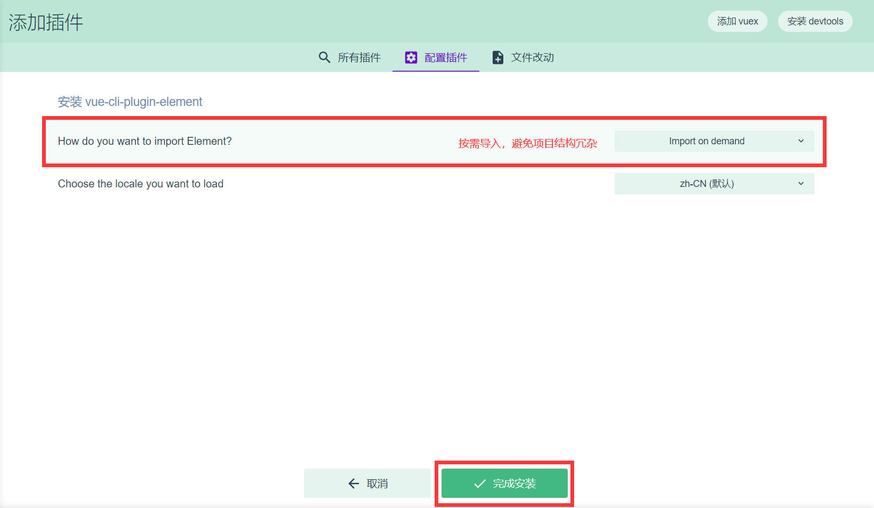Click 取消 to cancel installation

tap(367, 484)
